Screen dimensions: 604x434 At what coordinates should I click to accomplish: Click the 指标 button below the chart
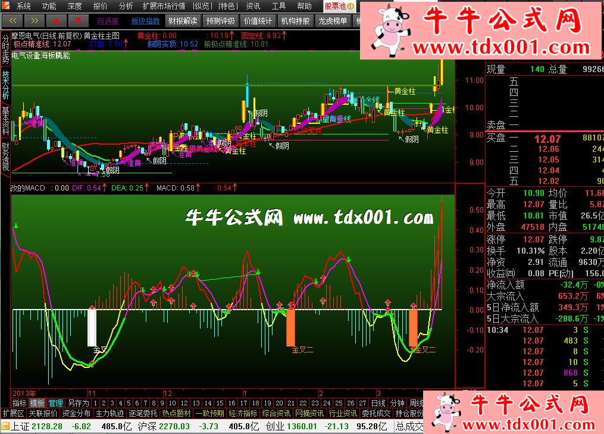tap(19, 403)
